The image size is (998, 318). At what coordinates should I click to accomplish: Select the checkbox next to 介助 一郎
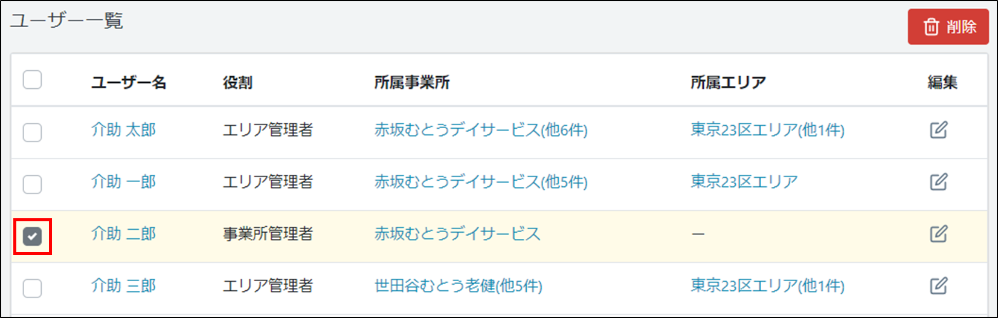(33, 184)
